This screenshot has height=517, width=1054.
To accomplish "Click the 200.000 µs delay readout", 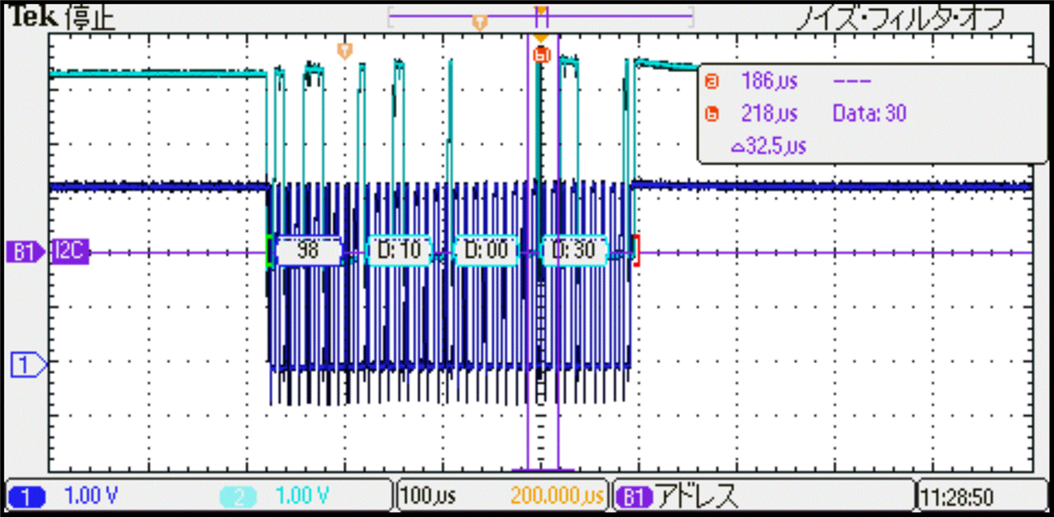I will (557, 495).
